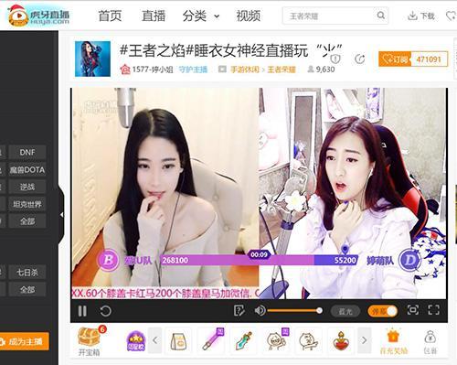
Task: Send the snack bag gift
Action: [x=179, y=341]
